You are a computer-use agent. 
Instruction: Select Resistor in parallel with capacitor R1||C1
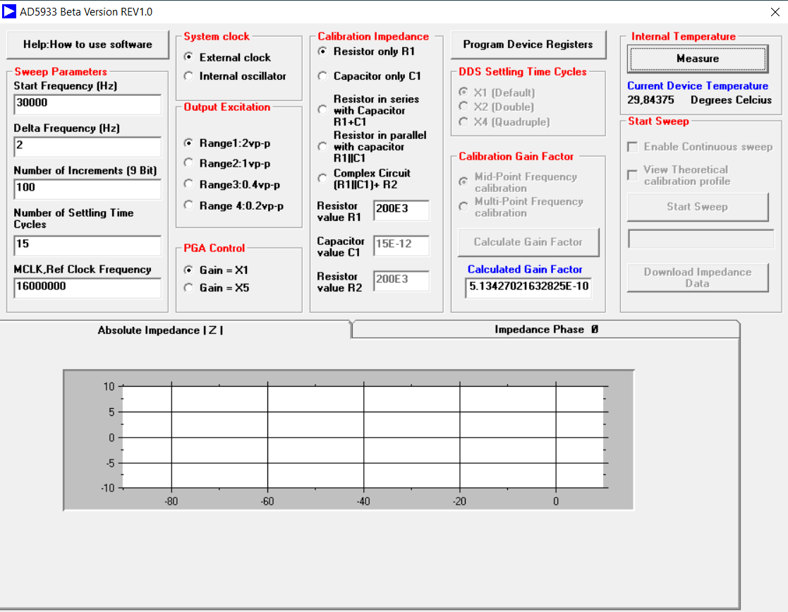(x=372, y=146)
